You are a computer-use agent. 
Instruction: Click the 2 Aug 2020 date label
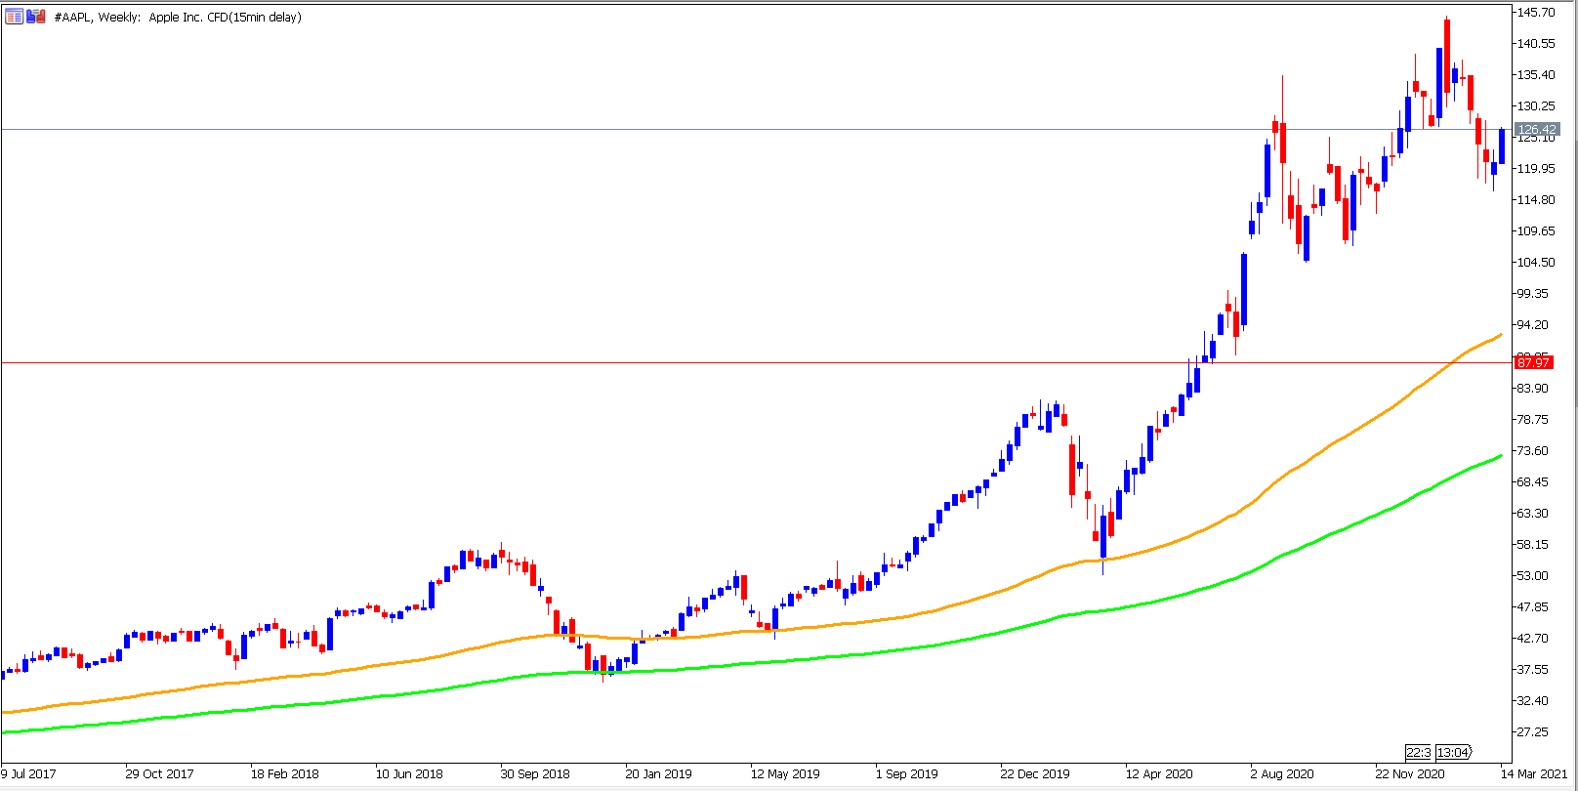click(1282, 773)
